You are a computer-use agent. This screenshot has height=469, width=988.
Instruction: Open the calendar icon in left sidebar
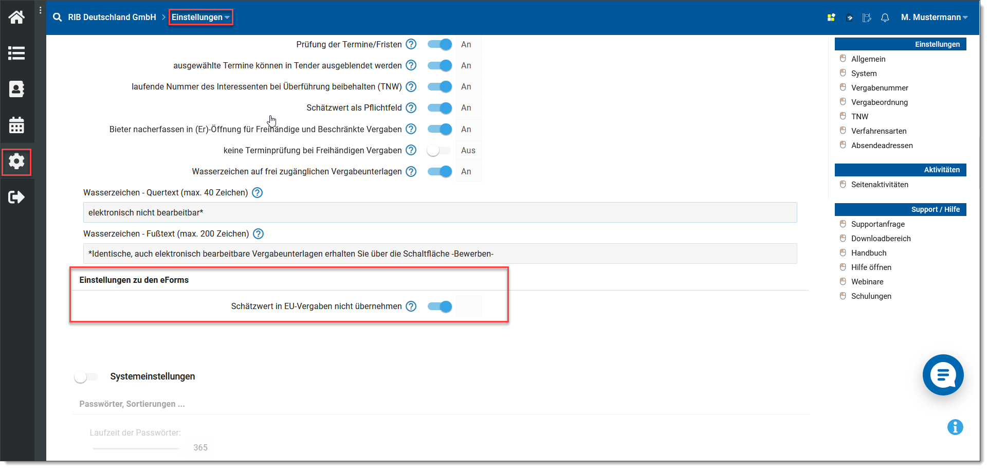click(x=16, y=125)
